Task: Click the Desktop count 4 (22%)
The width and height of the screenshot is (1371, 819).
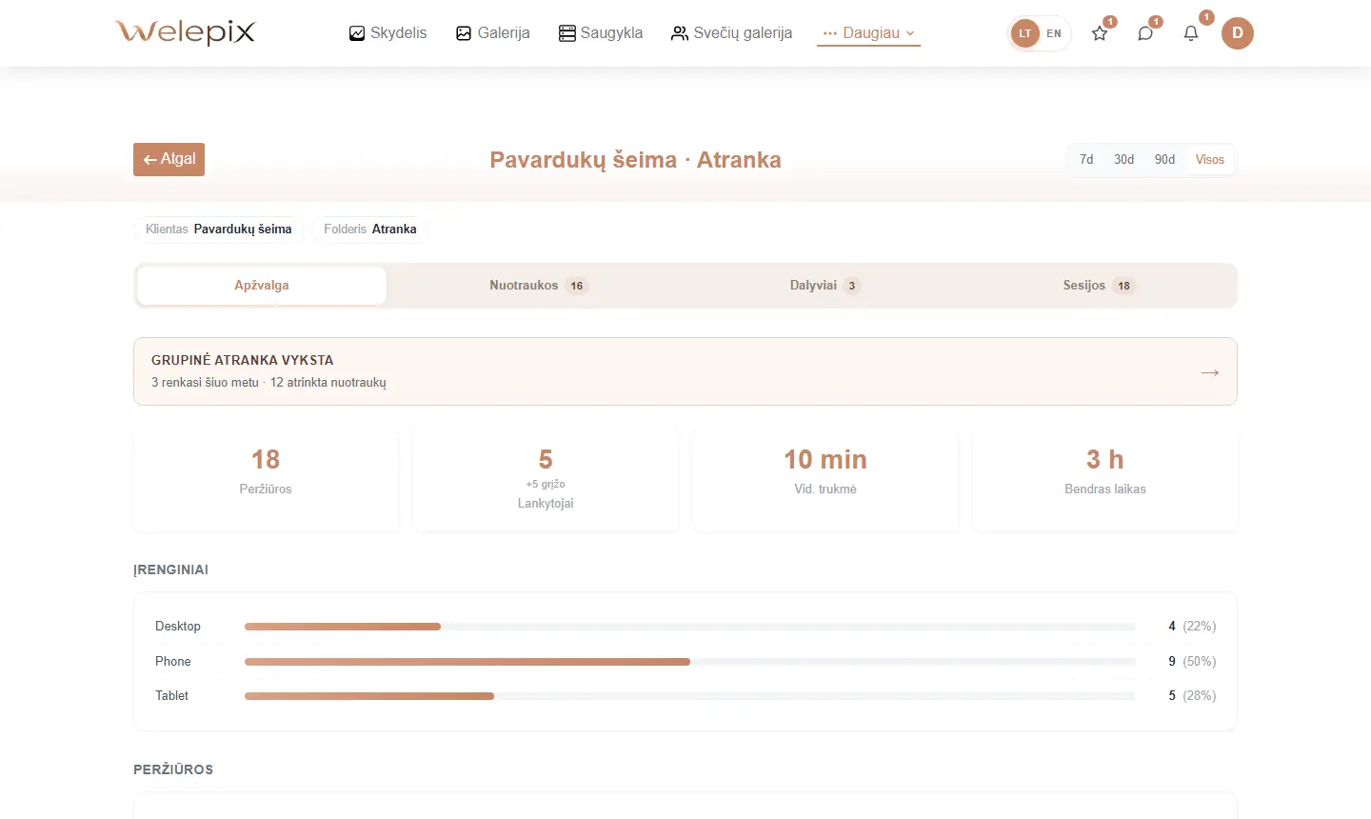Action: pos(1192,626)
